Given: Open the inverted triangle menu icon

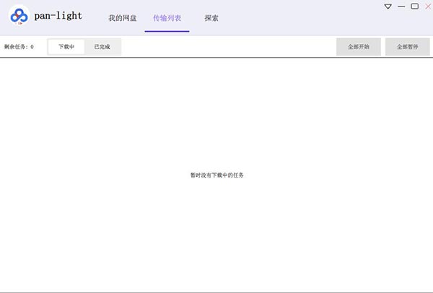Looking at the screenshot, I should (x=388, y=6).
